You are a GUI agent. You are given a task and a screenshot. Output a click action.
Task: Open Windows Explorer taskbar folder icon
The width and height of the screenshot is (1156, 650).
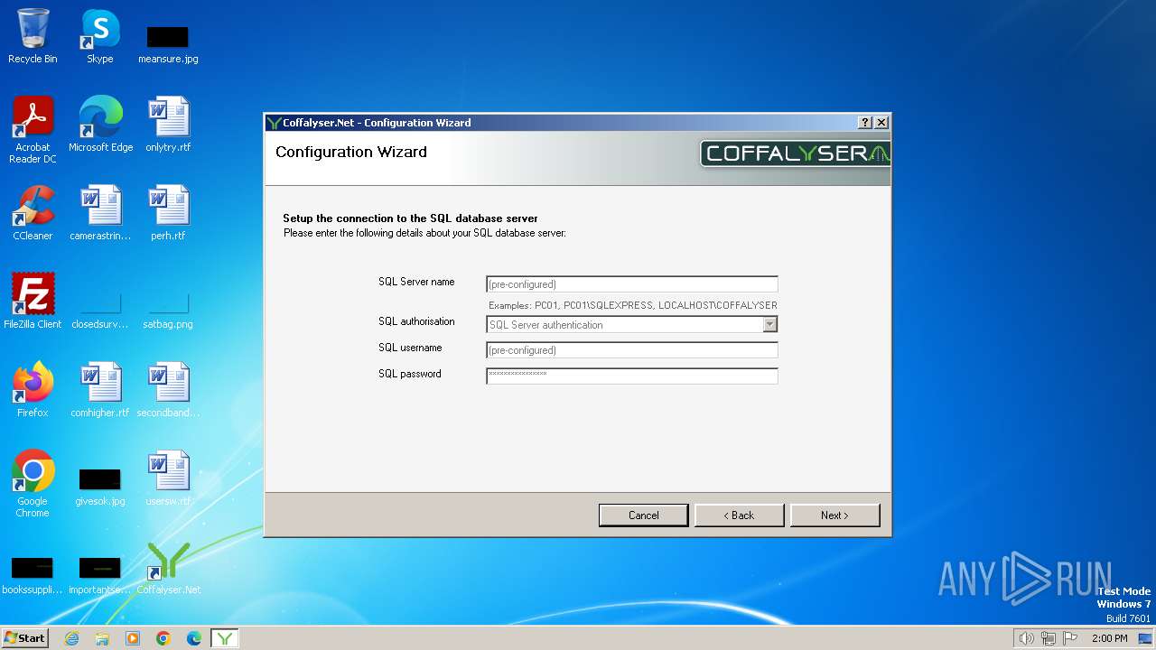click(102, 638)
